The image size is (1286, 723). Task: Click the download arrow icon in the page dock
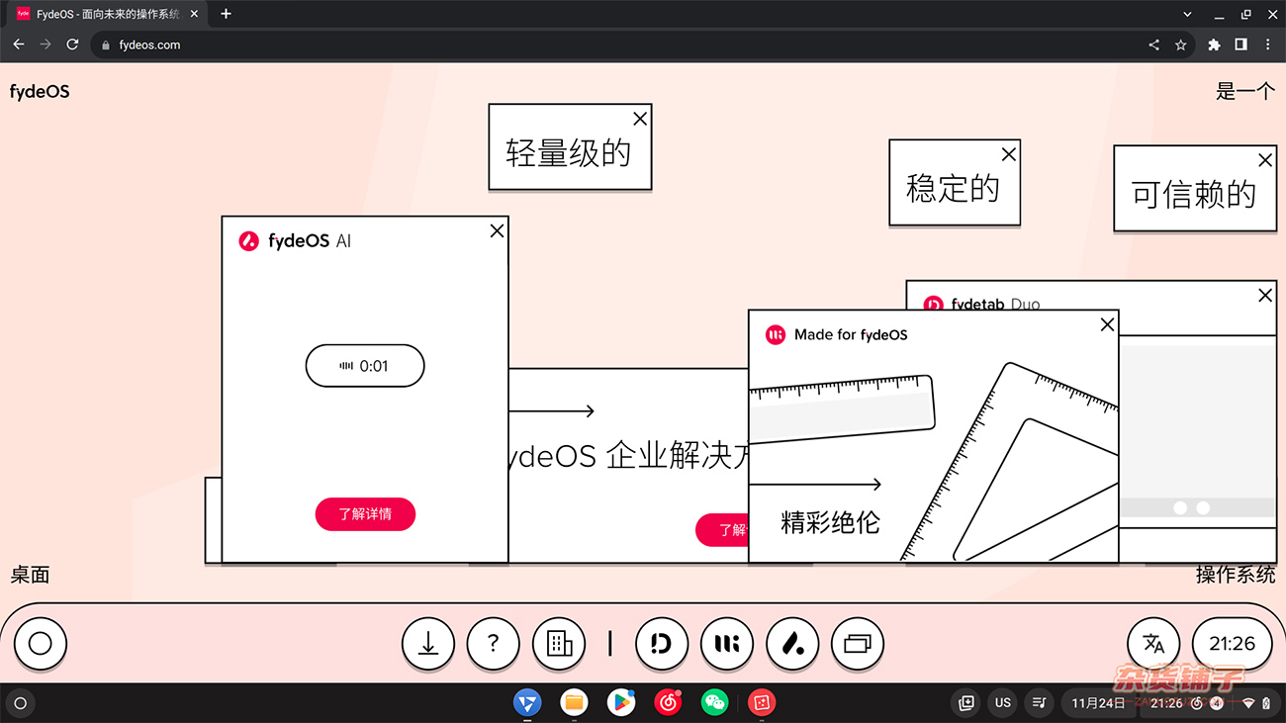428,644
